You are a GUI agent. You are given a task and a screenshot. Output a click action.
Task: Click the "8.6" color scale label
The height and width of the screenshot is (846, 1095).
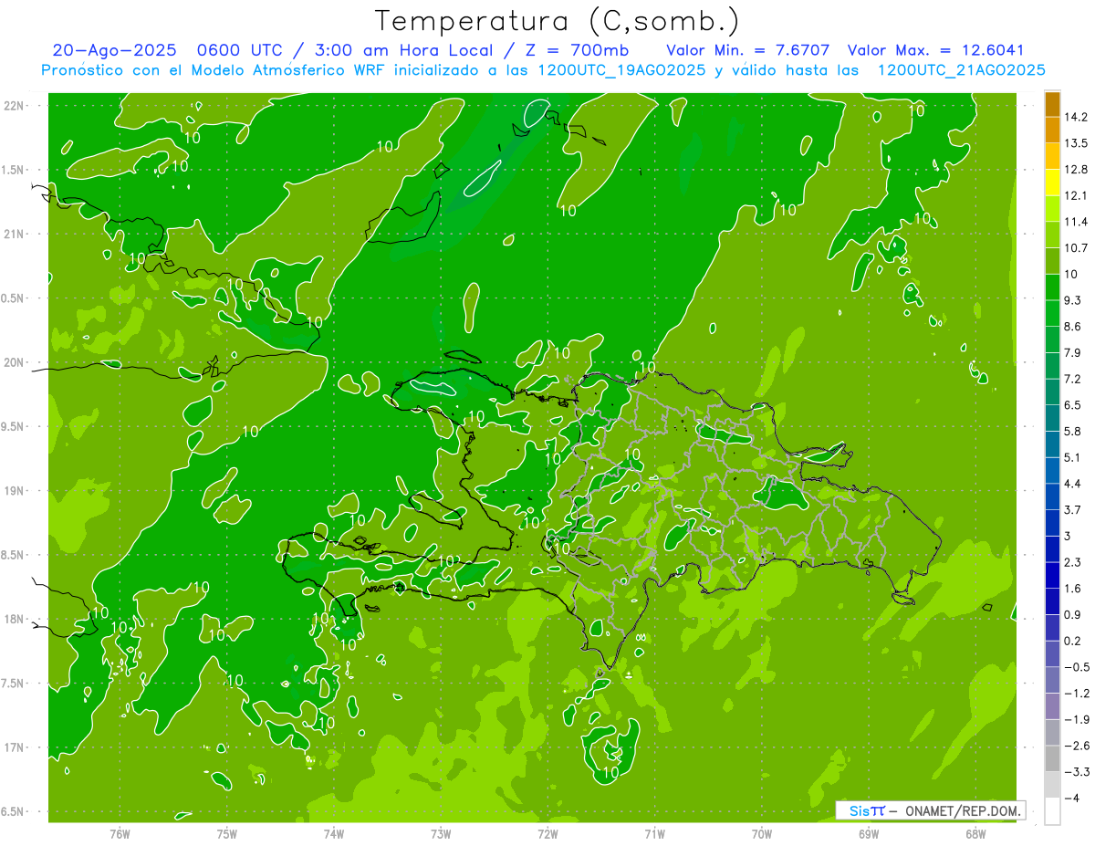click(x=1073, y=326)
